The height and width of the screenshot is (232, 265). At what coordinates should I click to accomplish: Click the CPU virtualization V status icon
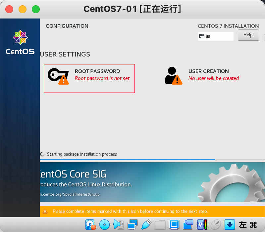(202, 225)
